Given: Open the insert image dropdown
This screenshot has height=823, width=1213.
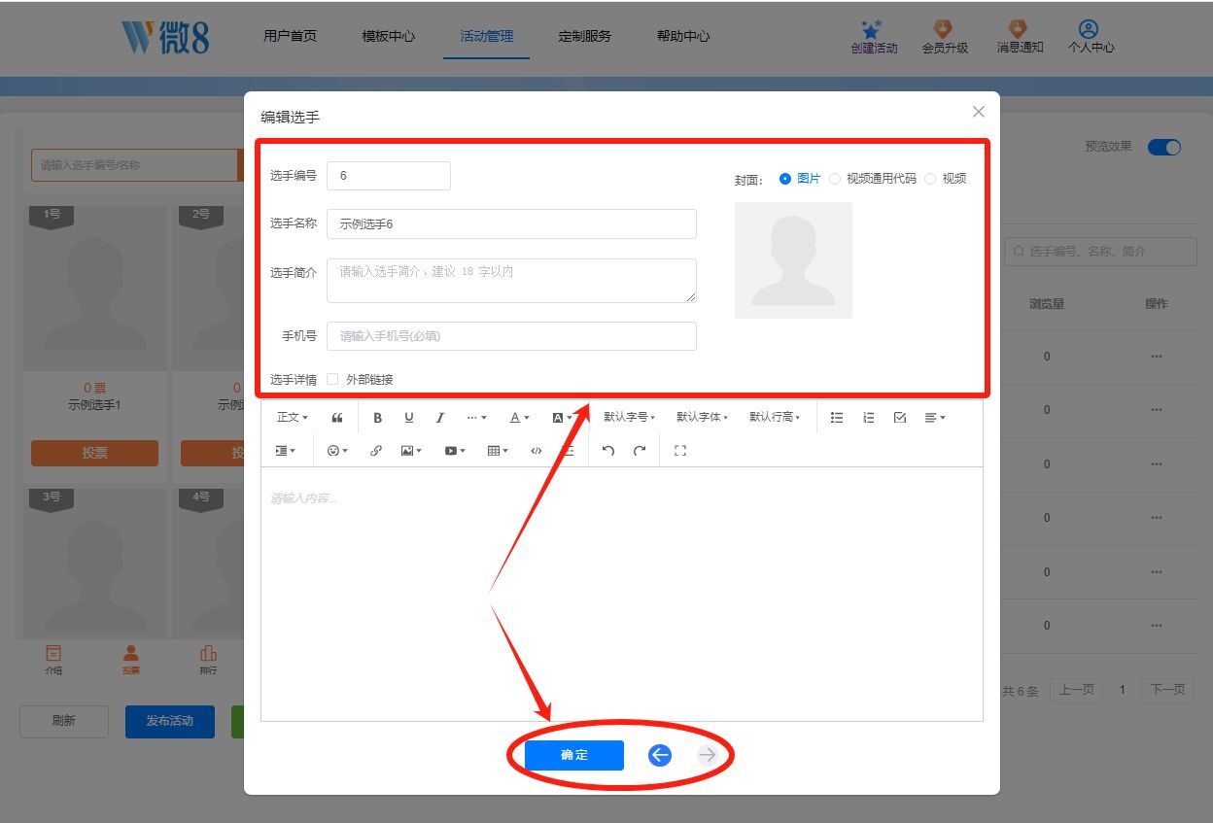Looking at the screenshot, I should click(x=411, y=451).
